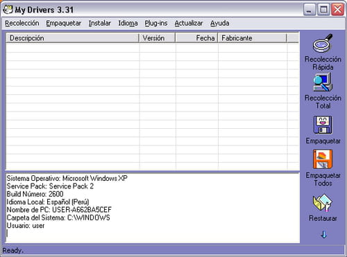
Task: Close the My Drivers window
Action: 337,10
